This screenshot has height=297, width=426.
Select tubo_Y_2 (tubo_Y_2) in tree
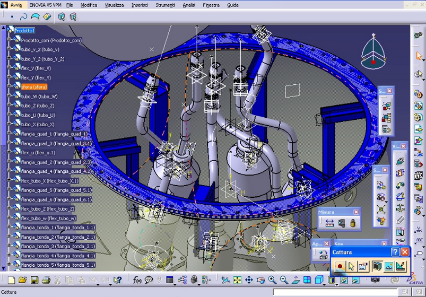click(42, 59)
